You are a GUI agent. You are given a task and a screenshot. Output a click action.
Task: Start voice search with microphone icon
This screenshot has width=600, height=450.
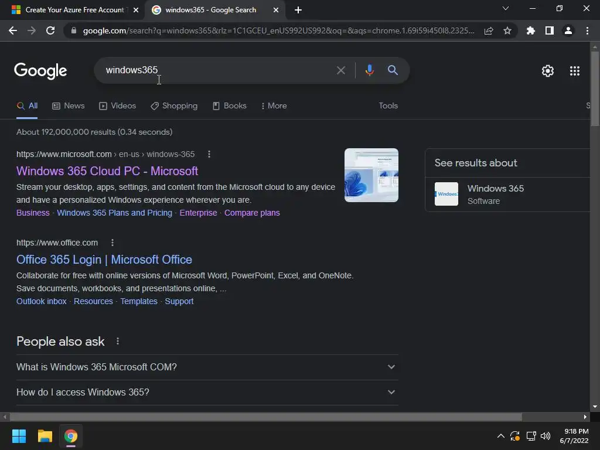369,70
